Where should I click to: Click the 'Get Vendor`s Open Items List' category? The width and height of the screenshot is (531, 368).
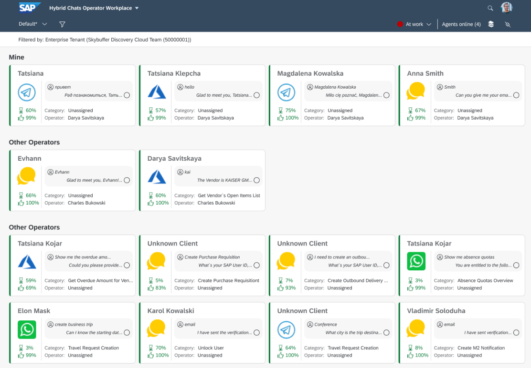pyautogui.click(x=229, y=195)
